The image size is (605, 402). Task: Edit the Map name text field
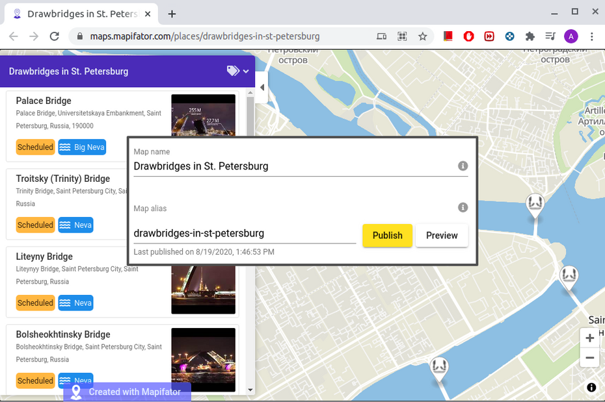coord(293,166)
